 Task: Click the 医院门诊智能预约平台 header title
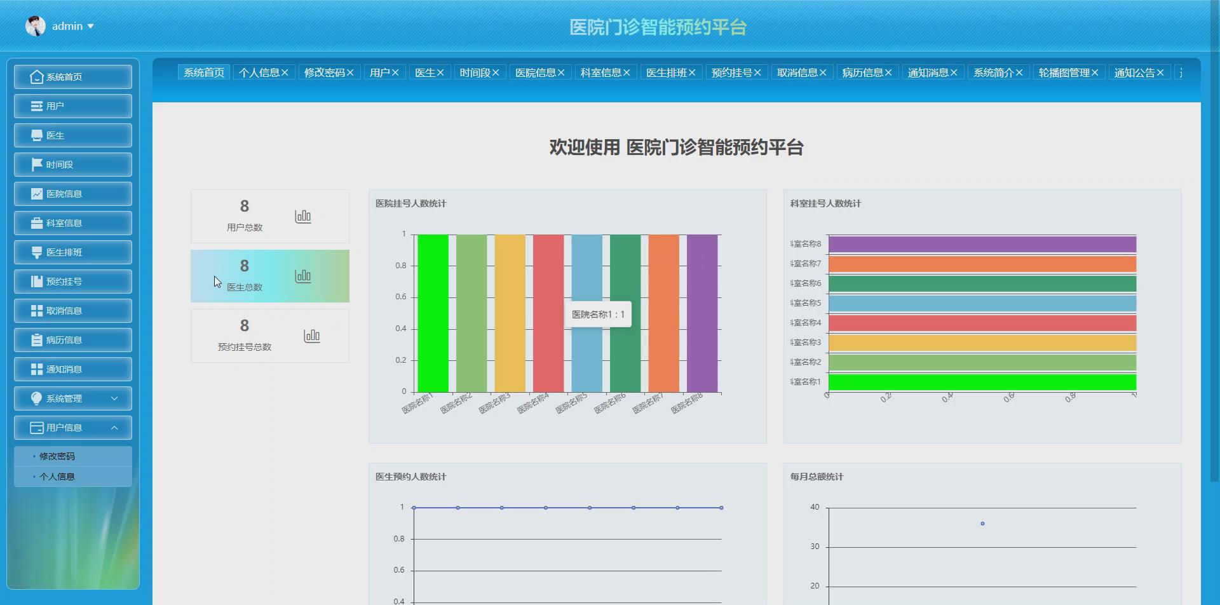(658, 27)
